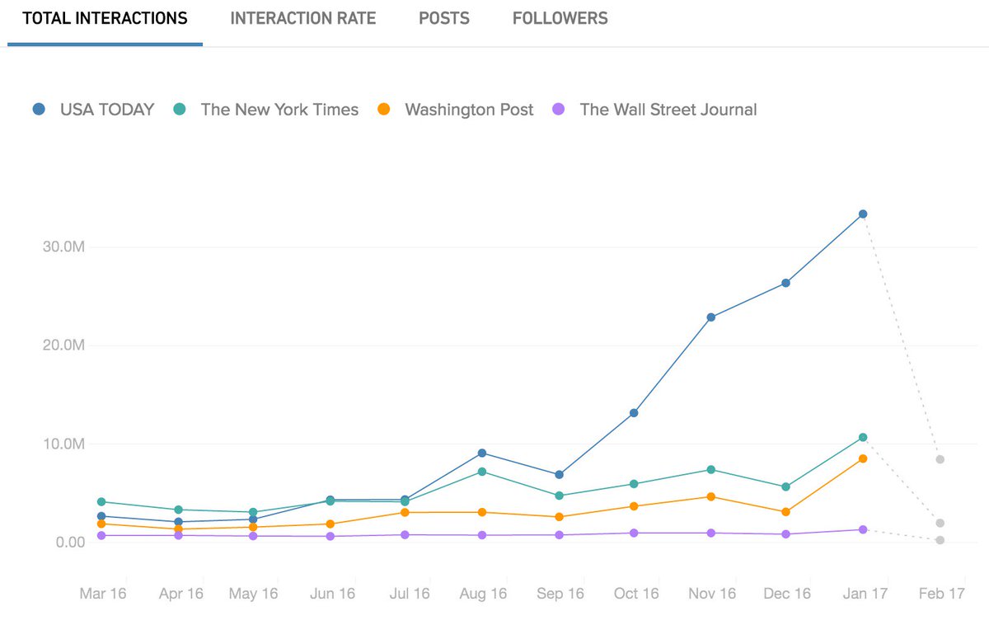
Task: Select the lowest gray Feb 17 projected point
Action: point(940,540)
